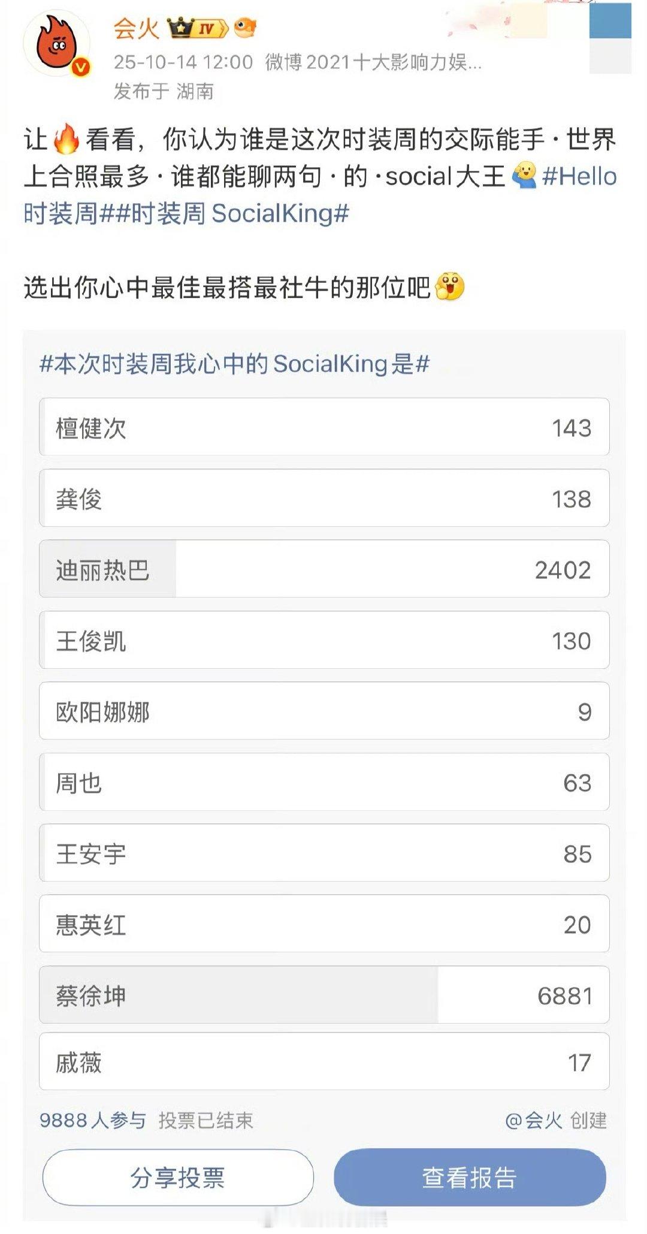The width and height of the screenshot is (647, 1234).
Task: Open the poll title hashtag topic
Action: (234, 364)
